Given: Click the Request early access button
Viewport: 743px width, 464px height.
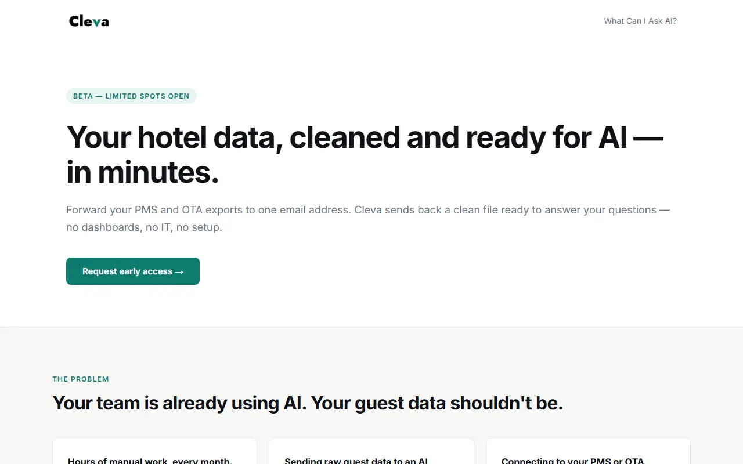Looking at the screenshot, I should tap(133, 271).
